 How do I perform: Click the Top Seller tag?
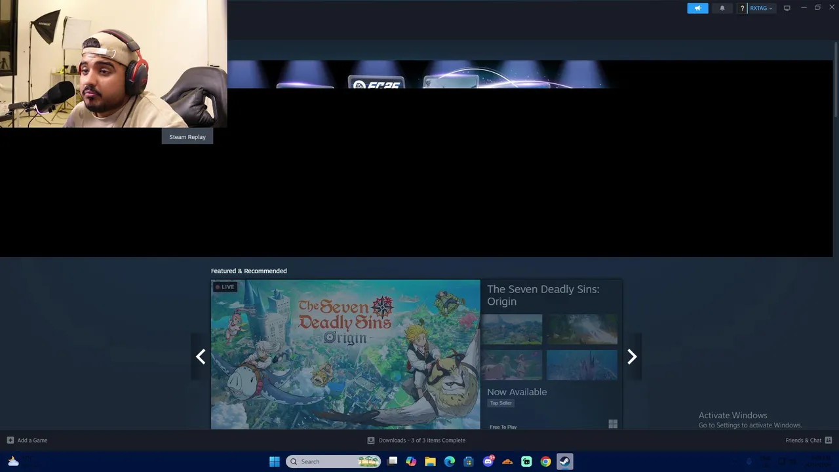pyautogui.click(x=501, y=403)
